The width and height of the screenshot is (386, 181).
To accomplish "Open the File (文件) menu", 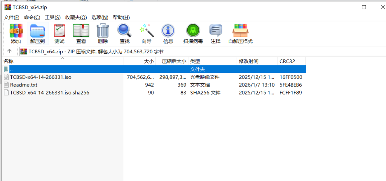I will pyautogui.click(x=11, y=17).
